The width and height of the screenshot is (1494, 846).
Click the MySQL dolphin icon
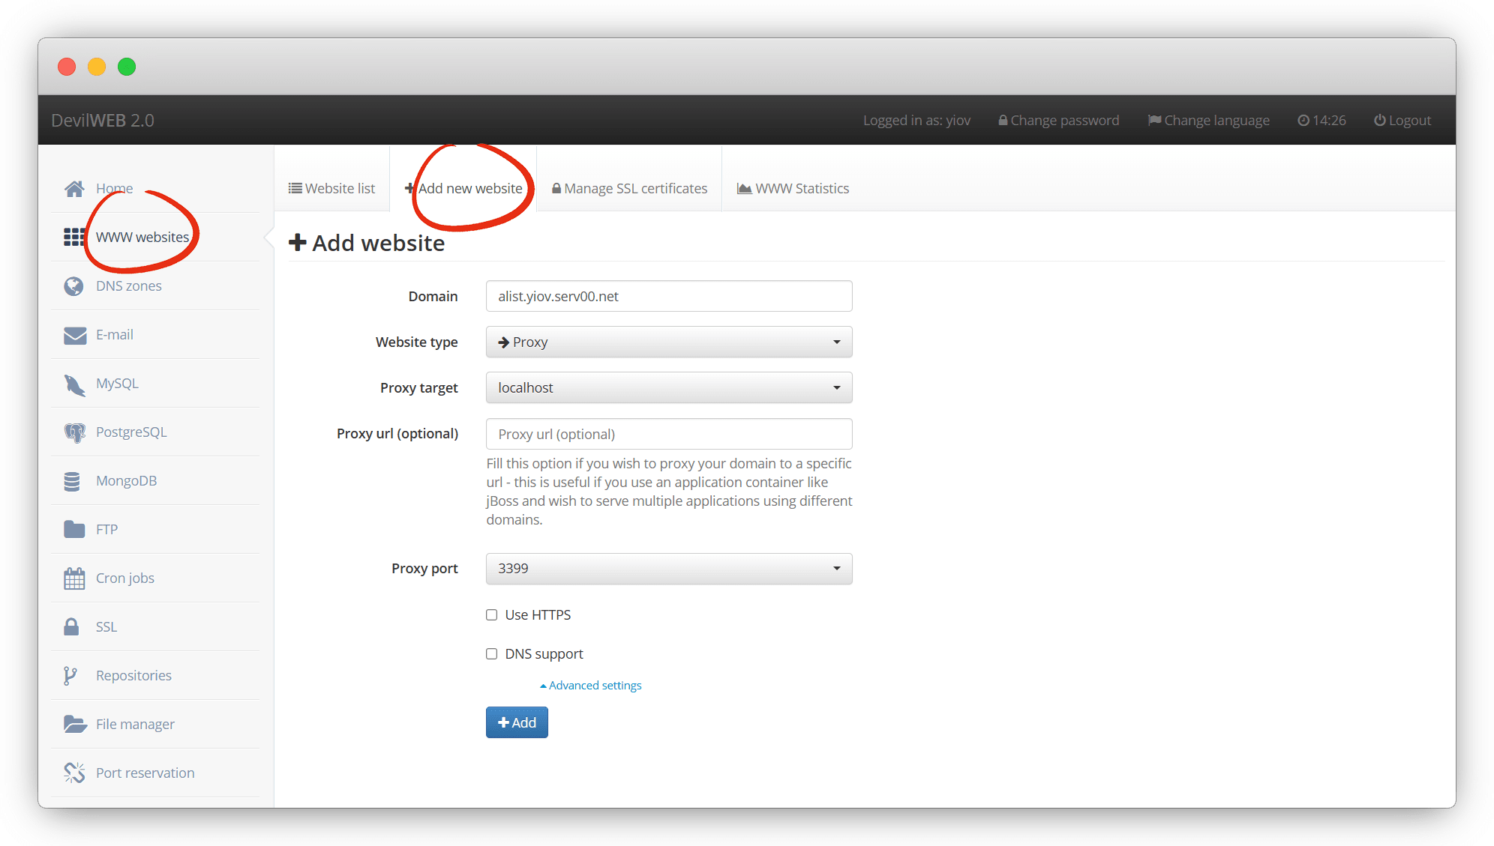point(74,384)
